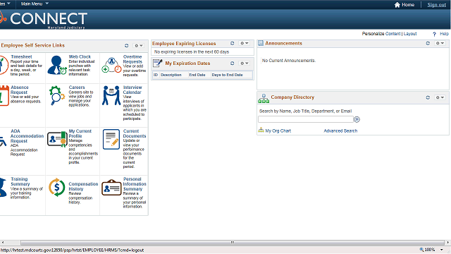Open the Web Clock link
Viewport: 451px width, 254px height.
point(80,56)
